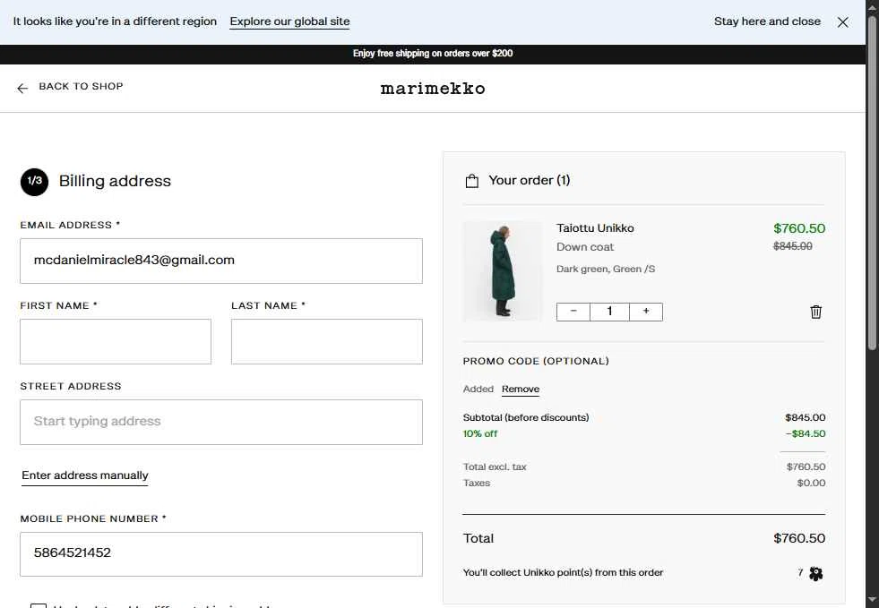Delete Taiottu Unikko with trash icon
This screenshot has width=879, height=608.
pyautogui.click(x=815, y=312)
